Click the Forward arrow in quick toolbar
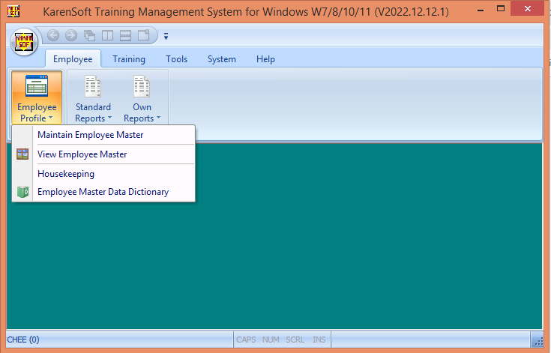551x353 pixels. 71,35
